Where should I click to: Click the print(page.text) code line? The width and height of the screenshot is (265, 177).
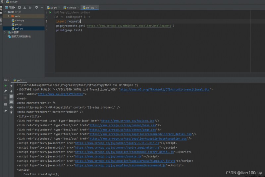pos(69,30)
